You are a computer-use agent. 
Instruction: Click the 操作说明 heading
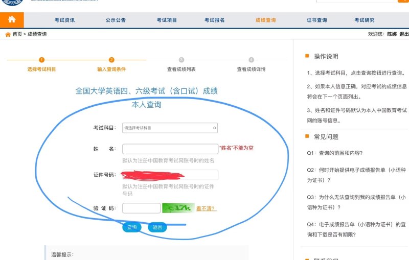pos(326,57)
